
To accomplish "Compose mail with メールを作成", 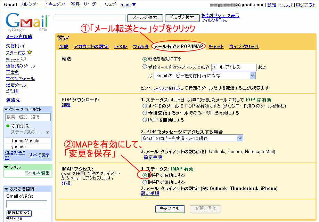I will pos(19,37).
